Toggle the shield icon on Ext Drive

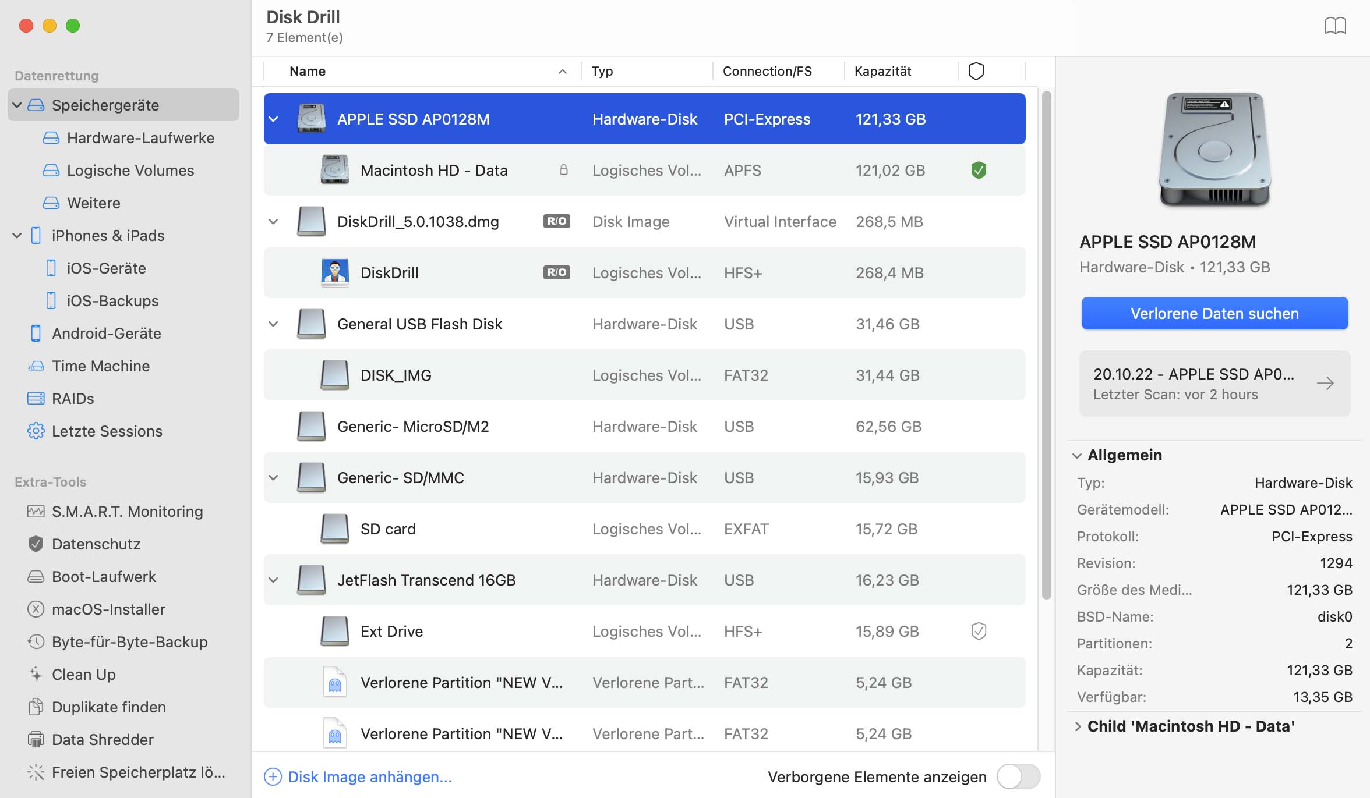979,630
